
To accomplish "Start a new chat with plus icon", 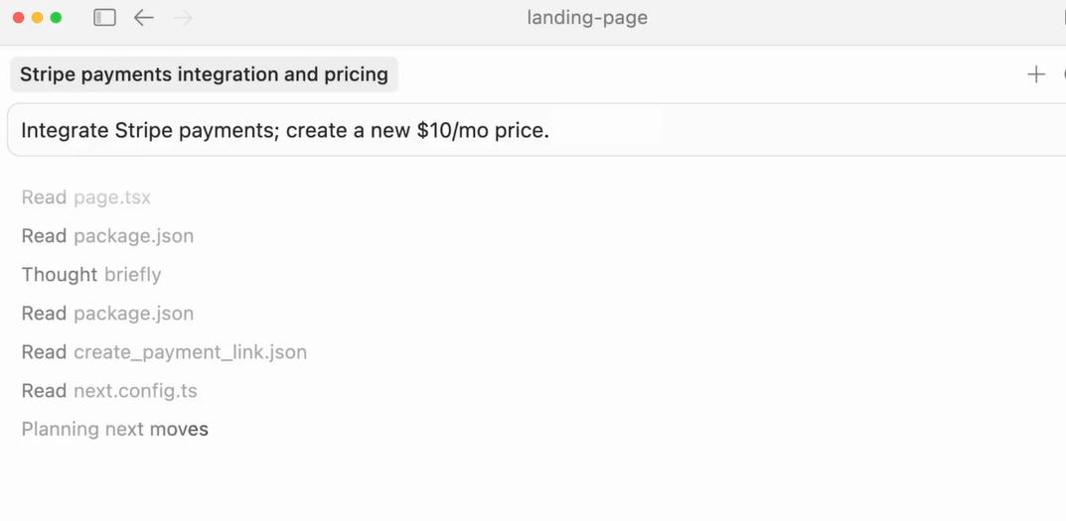I will (1036, 74).
